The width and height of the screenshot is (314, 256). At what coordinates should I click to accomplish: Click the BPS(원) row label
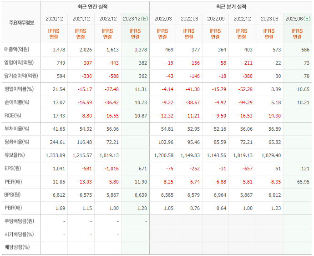(12, 195)
